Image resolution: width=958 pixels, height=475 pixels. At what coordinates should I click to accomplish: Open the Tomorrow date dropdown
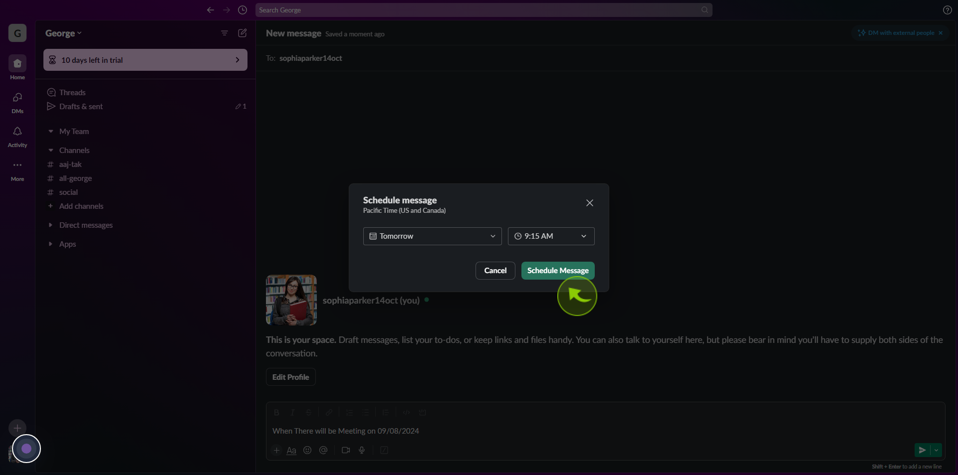433,236
